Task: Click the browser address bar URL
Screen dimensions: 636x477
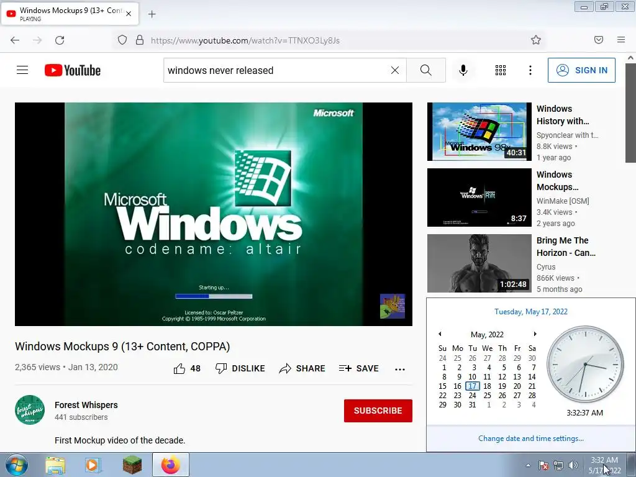Action: click(245, 40)
